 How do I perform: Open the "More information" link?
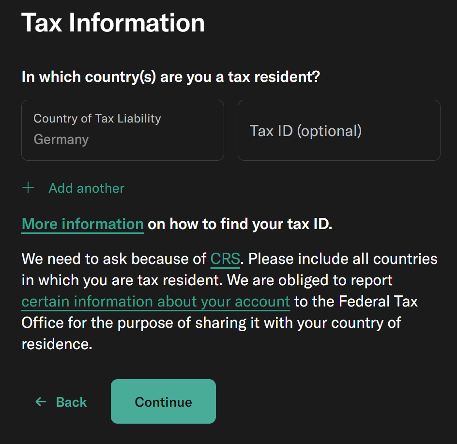[82, 224]
